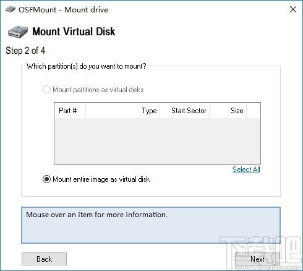Click the Which partition(s) group label
The height and width of the screenshot is (271, 303).
[87, 66]
